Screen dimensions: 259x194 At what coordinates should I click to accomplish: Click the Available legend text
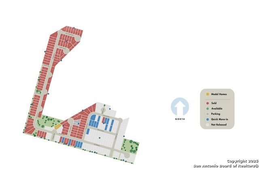[x=217, y=108]
